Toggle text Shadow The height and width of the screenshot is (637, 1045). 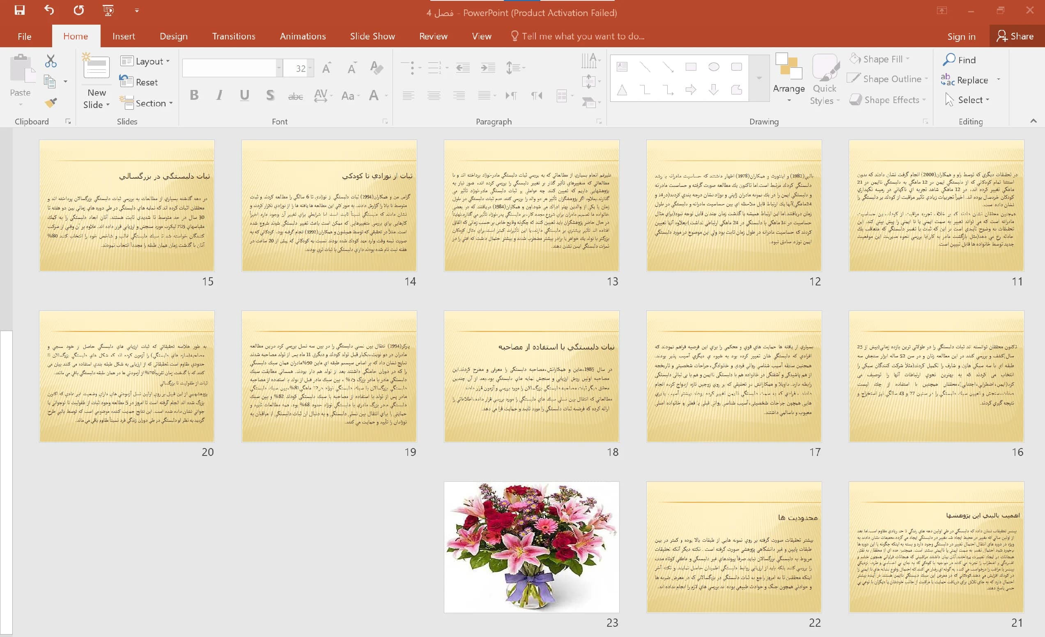tap(270, 95)
